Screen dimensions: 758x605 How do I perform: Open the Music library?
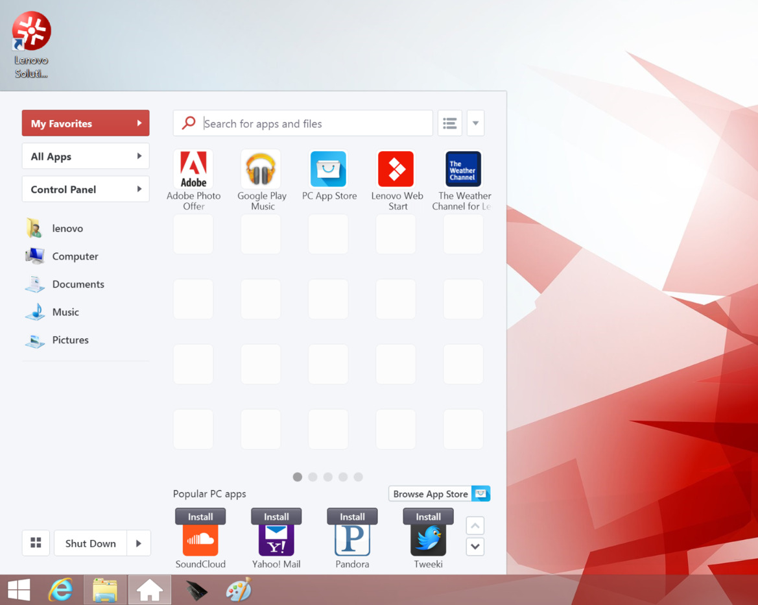click(x=52, y=312)
